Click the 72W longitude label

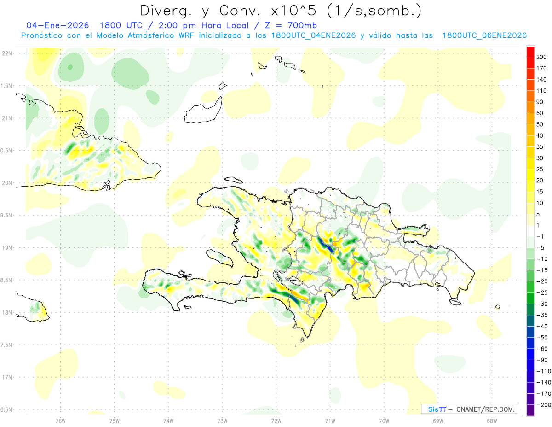276,421
